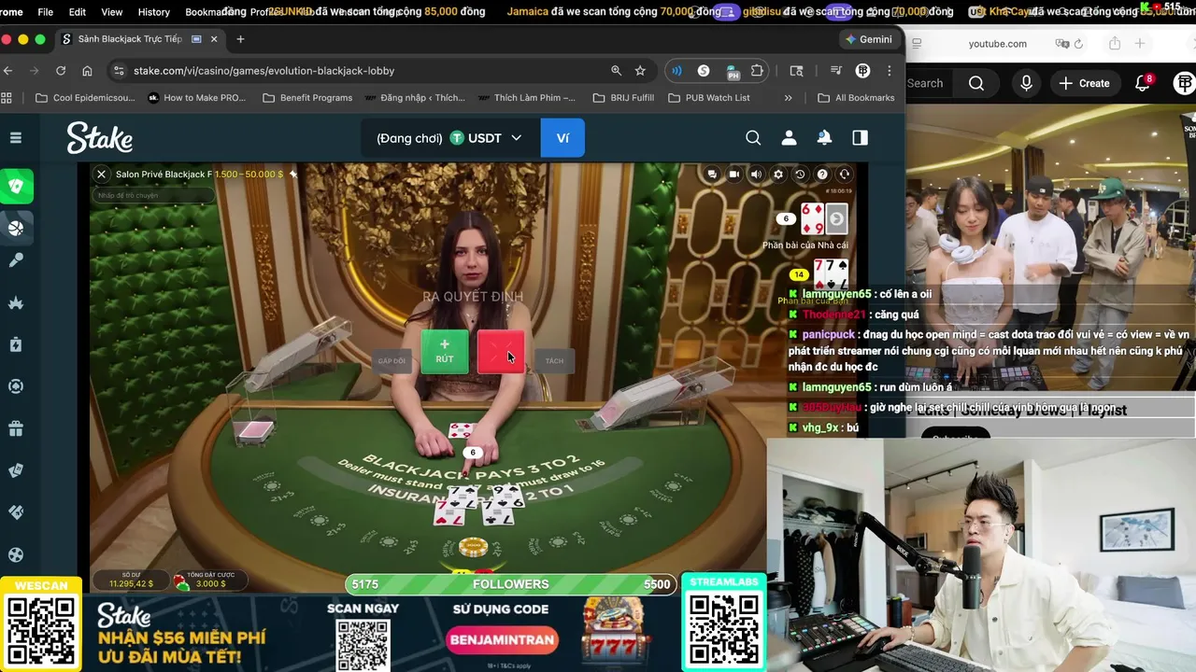Click the Gemini button in Chrome
This screenshot has height=672, width=1196.
[x=868, y=39]
